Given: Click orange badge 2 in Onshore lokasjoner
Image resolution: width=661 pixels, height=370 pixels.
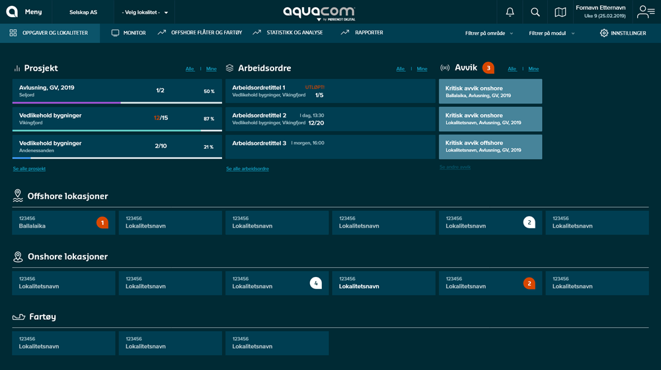Looking at the screenshot, I should tap(529, 283).
